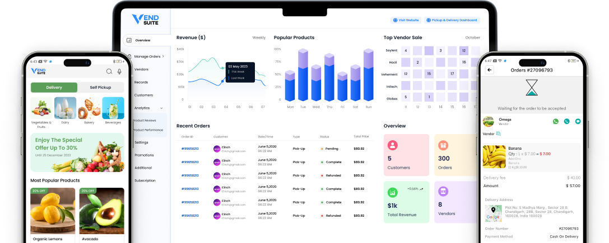Select the Delivery toggle option

(54, 88)
